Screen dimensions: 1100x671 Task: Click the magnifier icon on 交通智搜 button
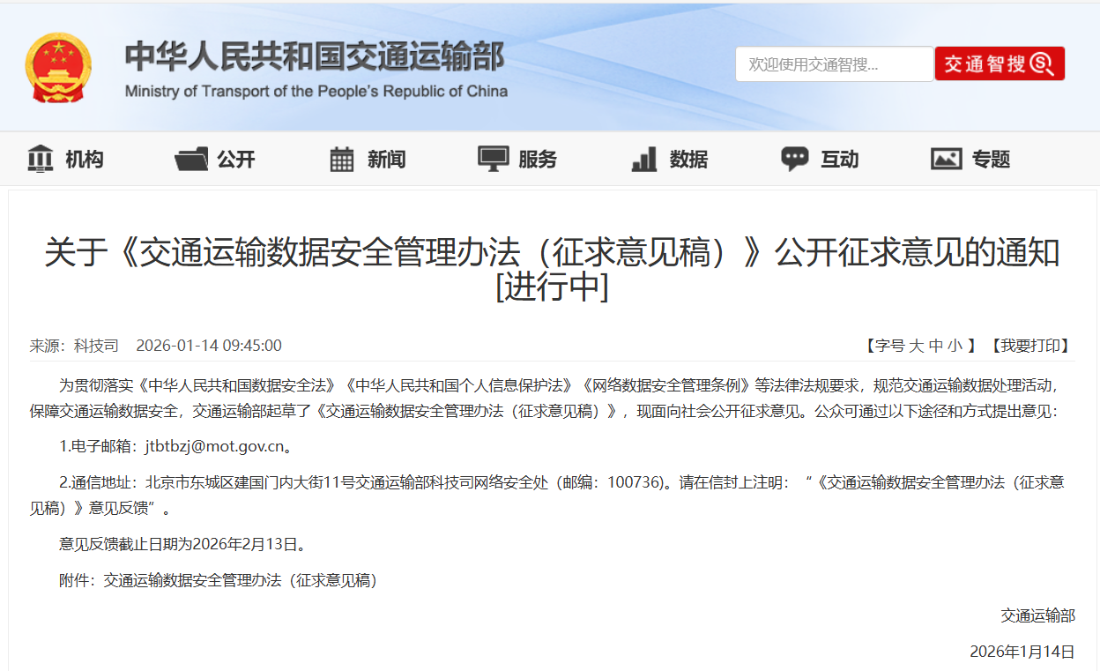1043,63
